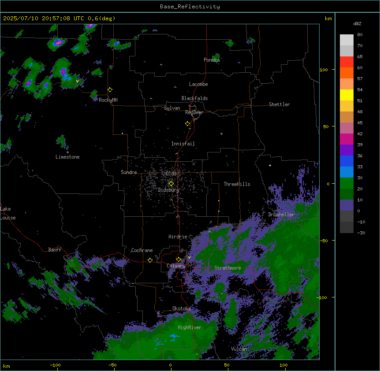Click the Innisfail label

183,144
